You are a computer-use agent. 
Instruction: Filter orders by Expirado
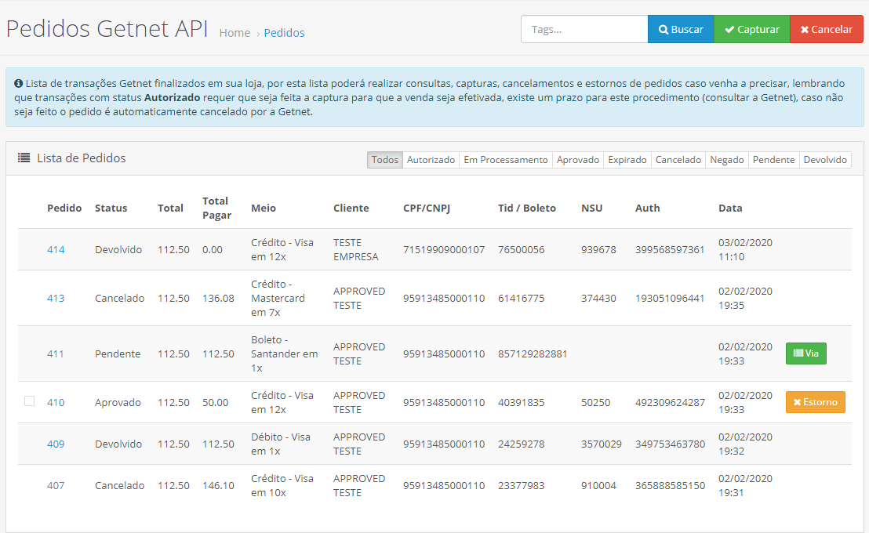coord(627,160)
